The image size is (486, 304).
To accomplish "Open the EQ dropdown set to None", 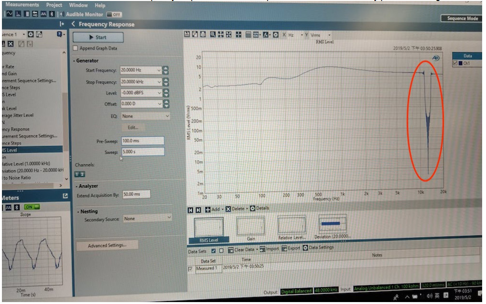I will [145, 116].
